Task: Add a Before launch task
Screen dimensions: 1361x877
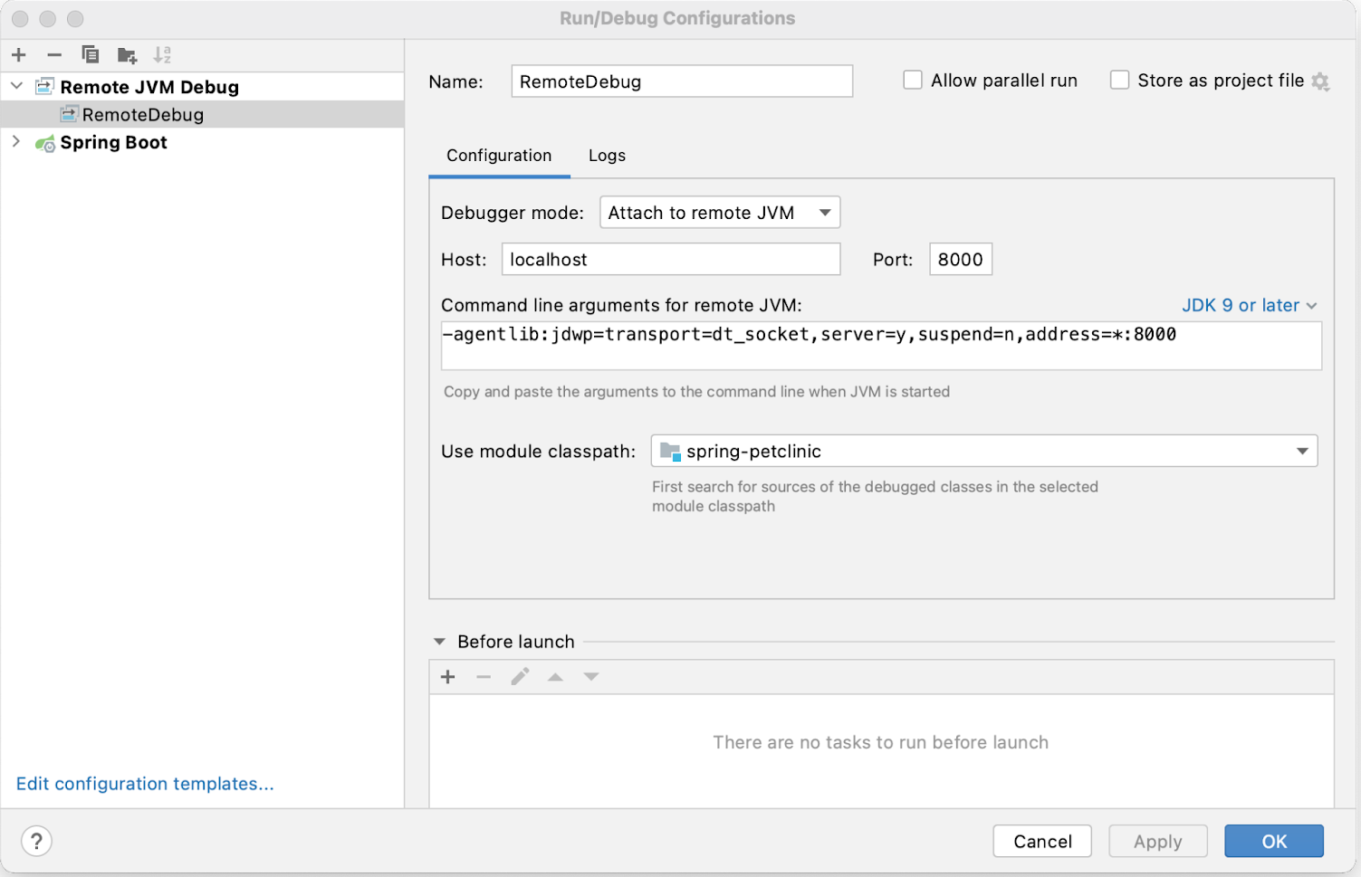Action: pyautogui.click(x=447, y=676)
